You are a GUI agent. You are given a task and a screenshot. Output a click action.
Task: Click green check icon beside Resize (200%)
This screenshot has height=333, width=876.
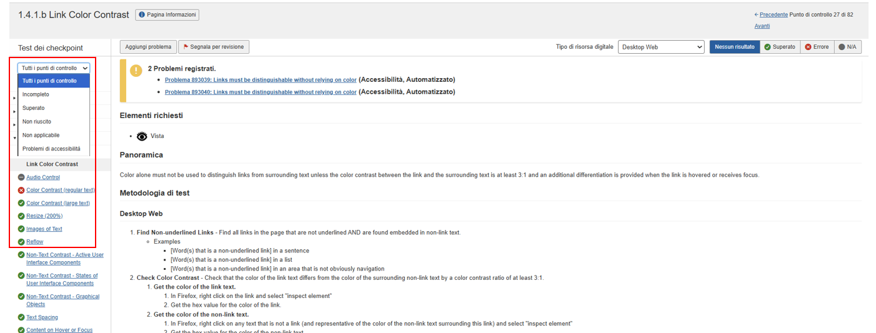(x=21, y=216)
